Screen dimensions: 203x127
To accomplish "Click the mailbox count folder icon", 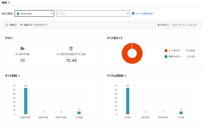I will point(22,48).
